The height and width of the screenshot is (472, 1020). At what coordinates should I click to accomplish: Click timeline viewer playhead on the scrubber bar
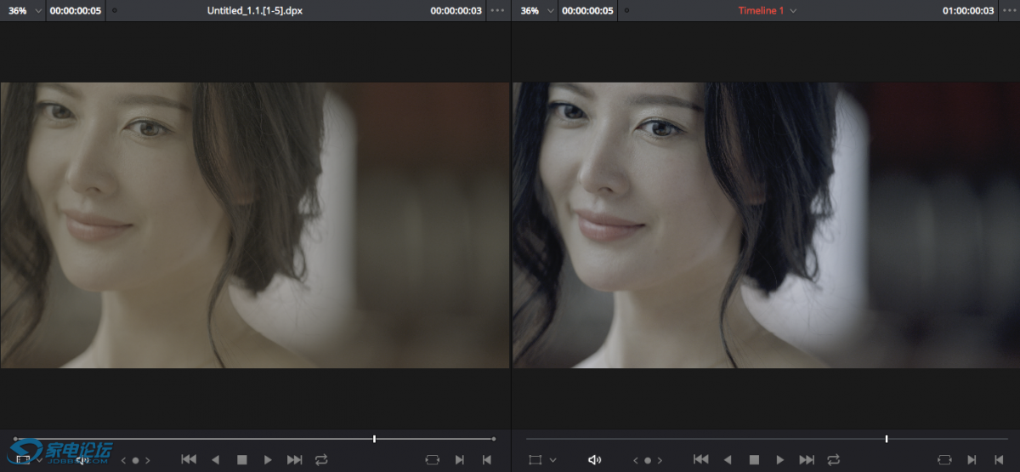tap(887, 439)
